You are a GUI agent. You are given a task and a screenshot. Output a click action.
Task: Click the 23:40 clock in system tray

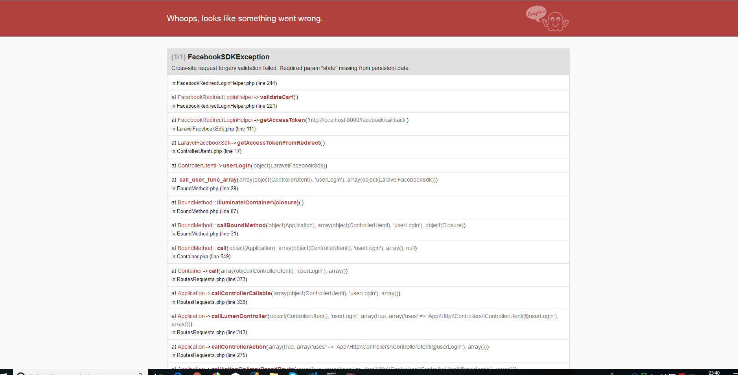click(x=715, y=372)
